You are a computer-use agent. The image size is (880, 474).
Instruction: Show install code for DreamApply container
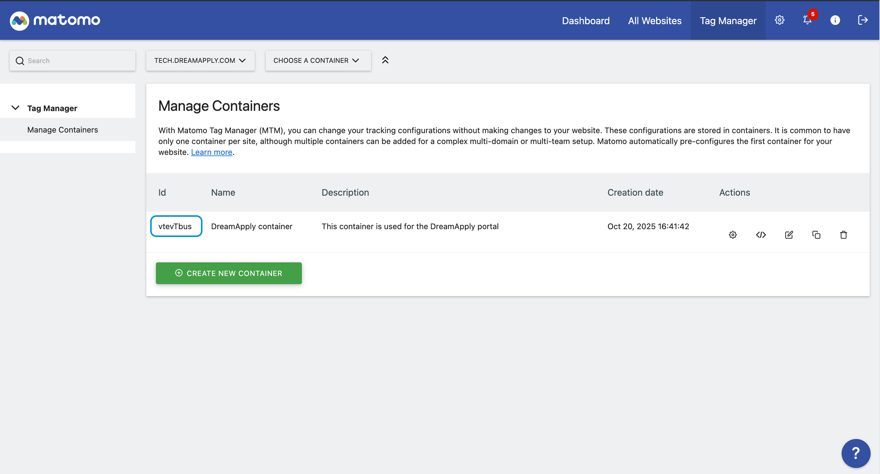[761, 235]
